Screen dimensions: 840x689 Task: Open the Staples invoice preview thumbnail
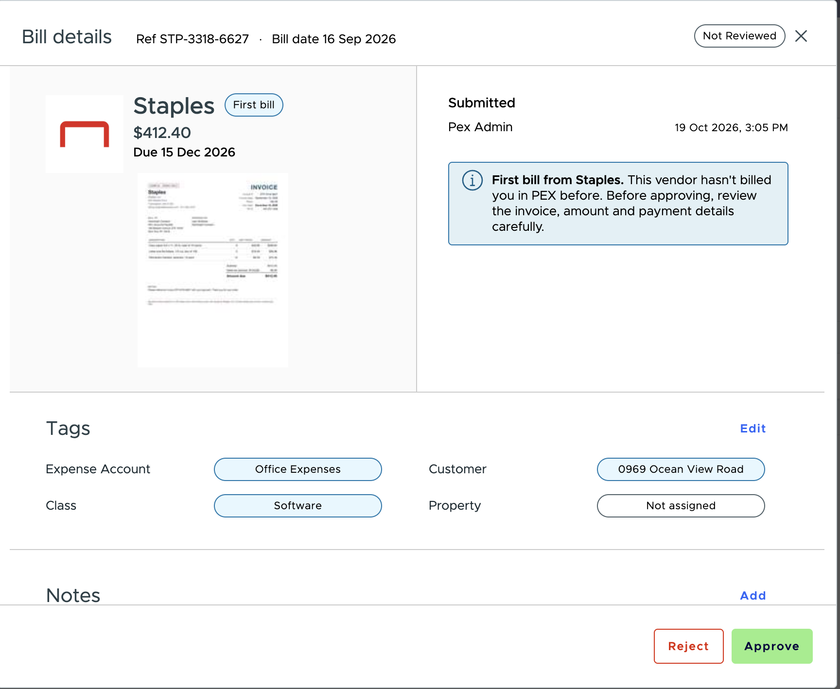[x=212, y=270]
